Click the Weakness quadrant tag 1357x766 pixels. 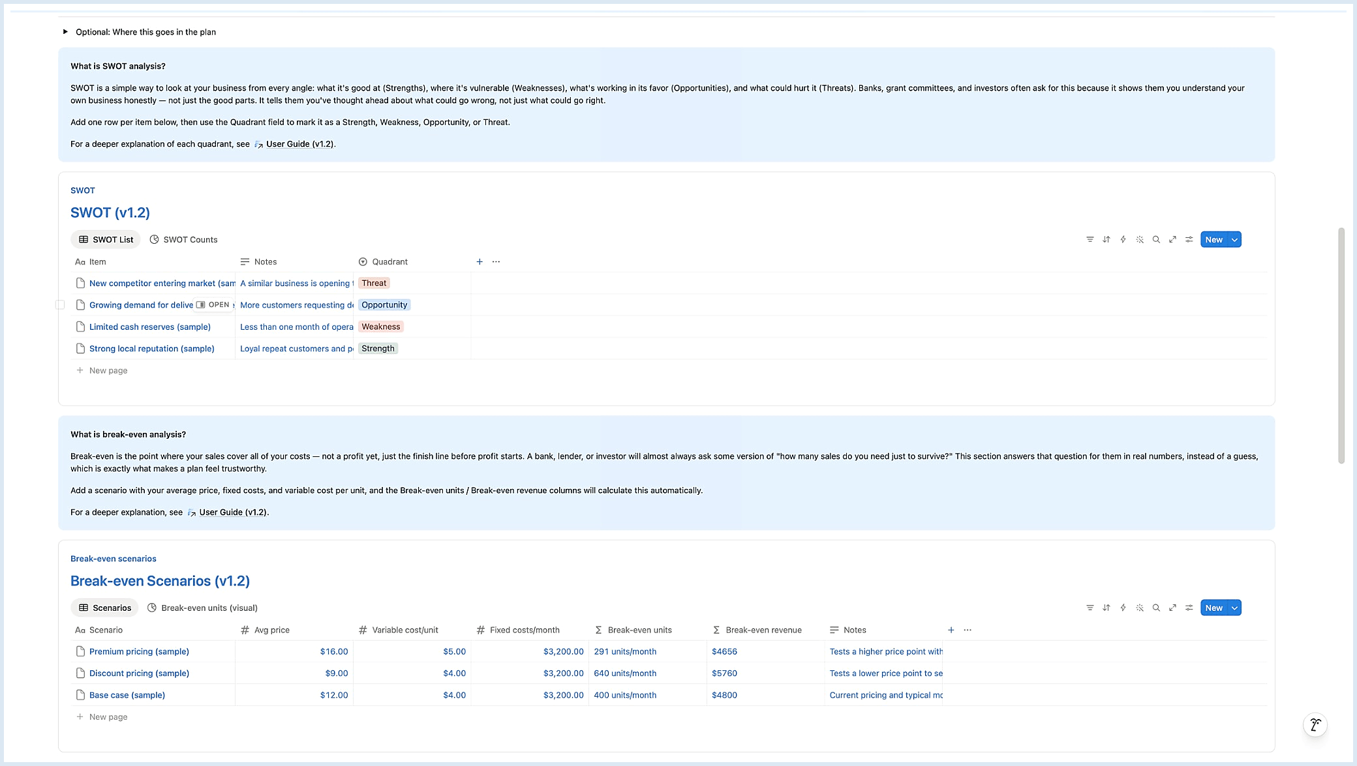click(381, 327)
